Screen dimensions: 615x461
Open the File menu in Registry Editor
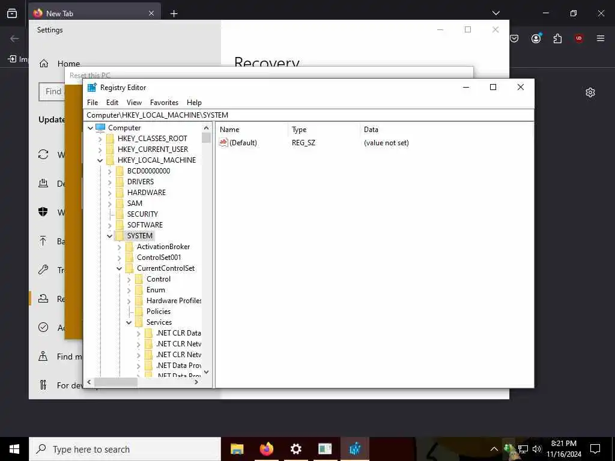92,102
